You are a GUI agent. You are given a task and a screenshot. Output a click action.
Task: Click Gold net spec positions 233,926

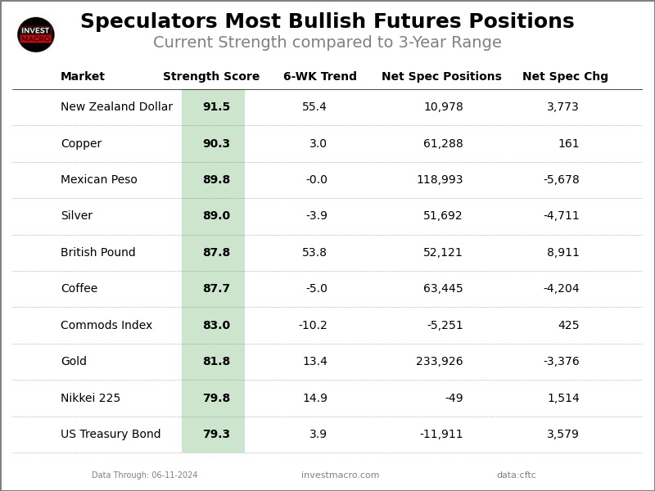click(439, 362)
